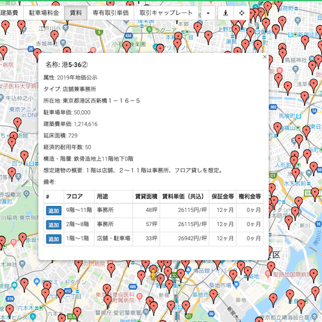Click the 所在地 address line
The image size is (322, 322).
[x=91, y=100]
